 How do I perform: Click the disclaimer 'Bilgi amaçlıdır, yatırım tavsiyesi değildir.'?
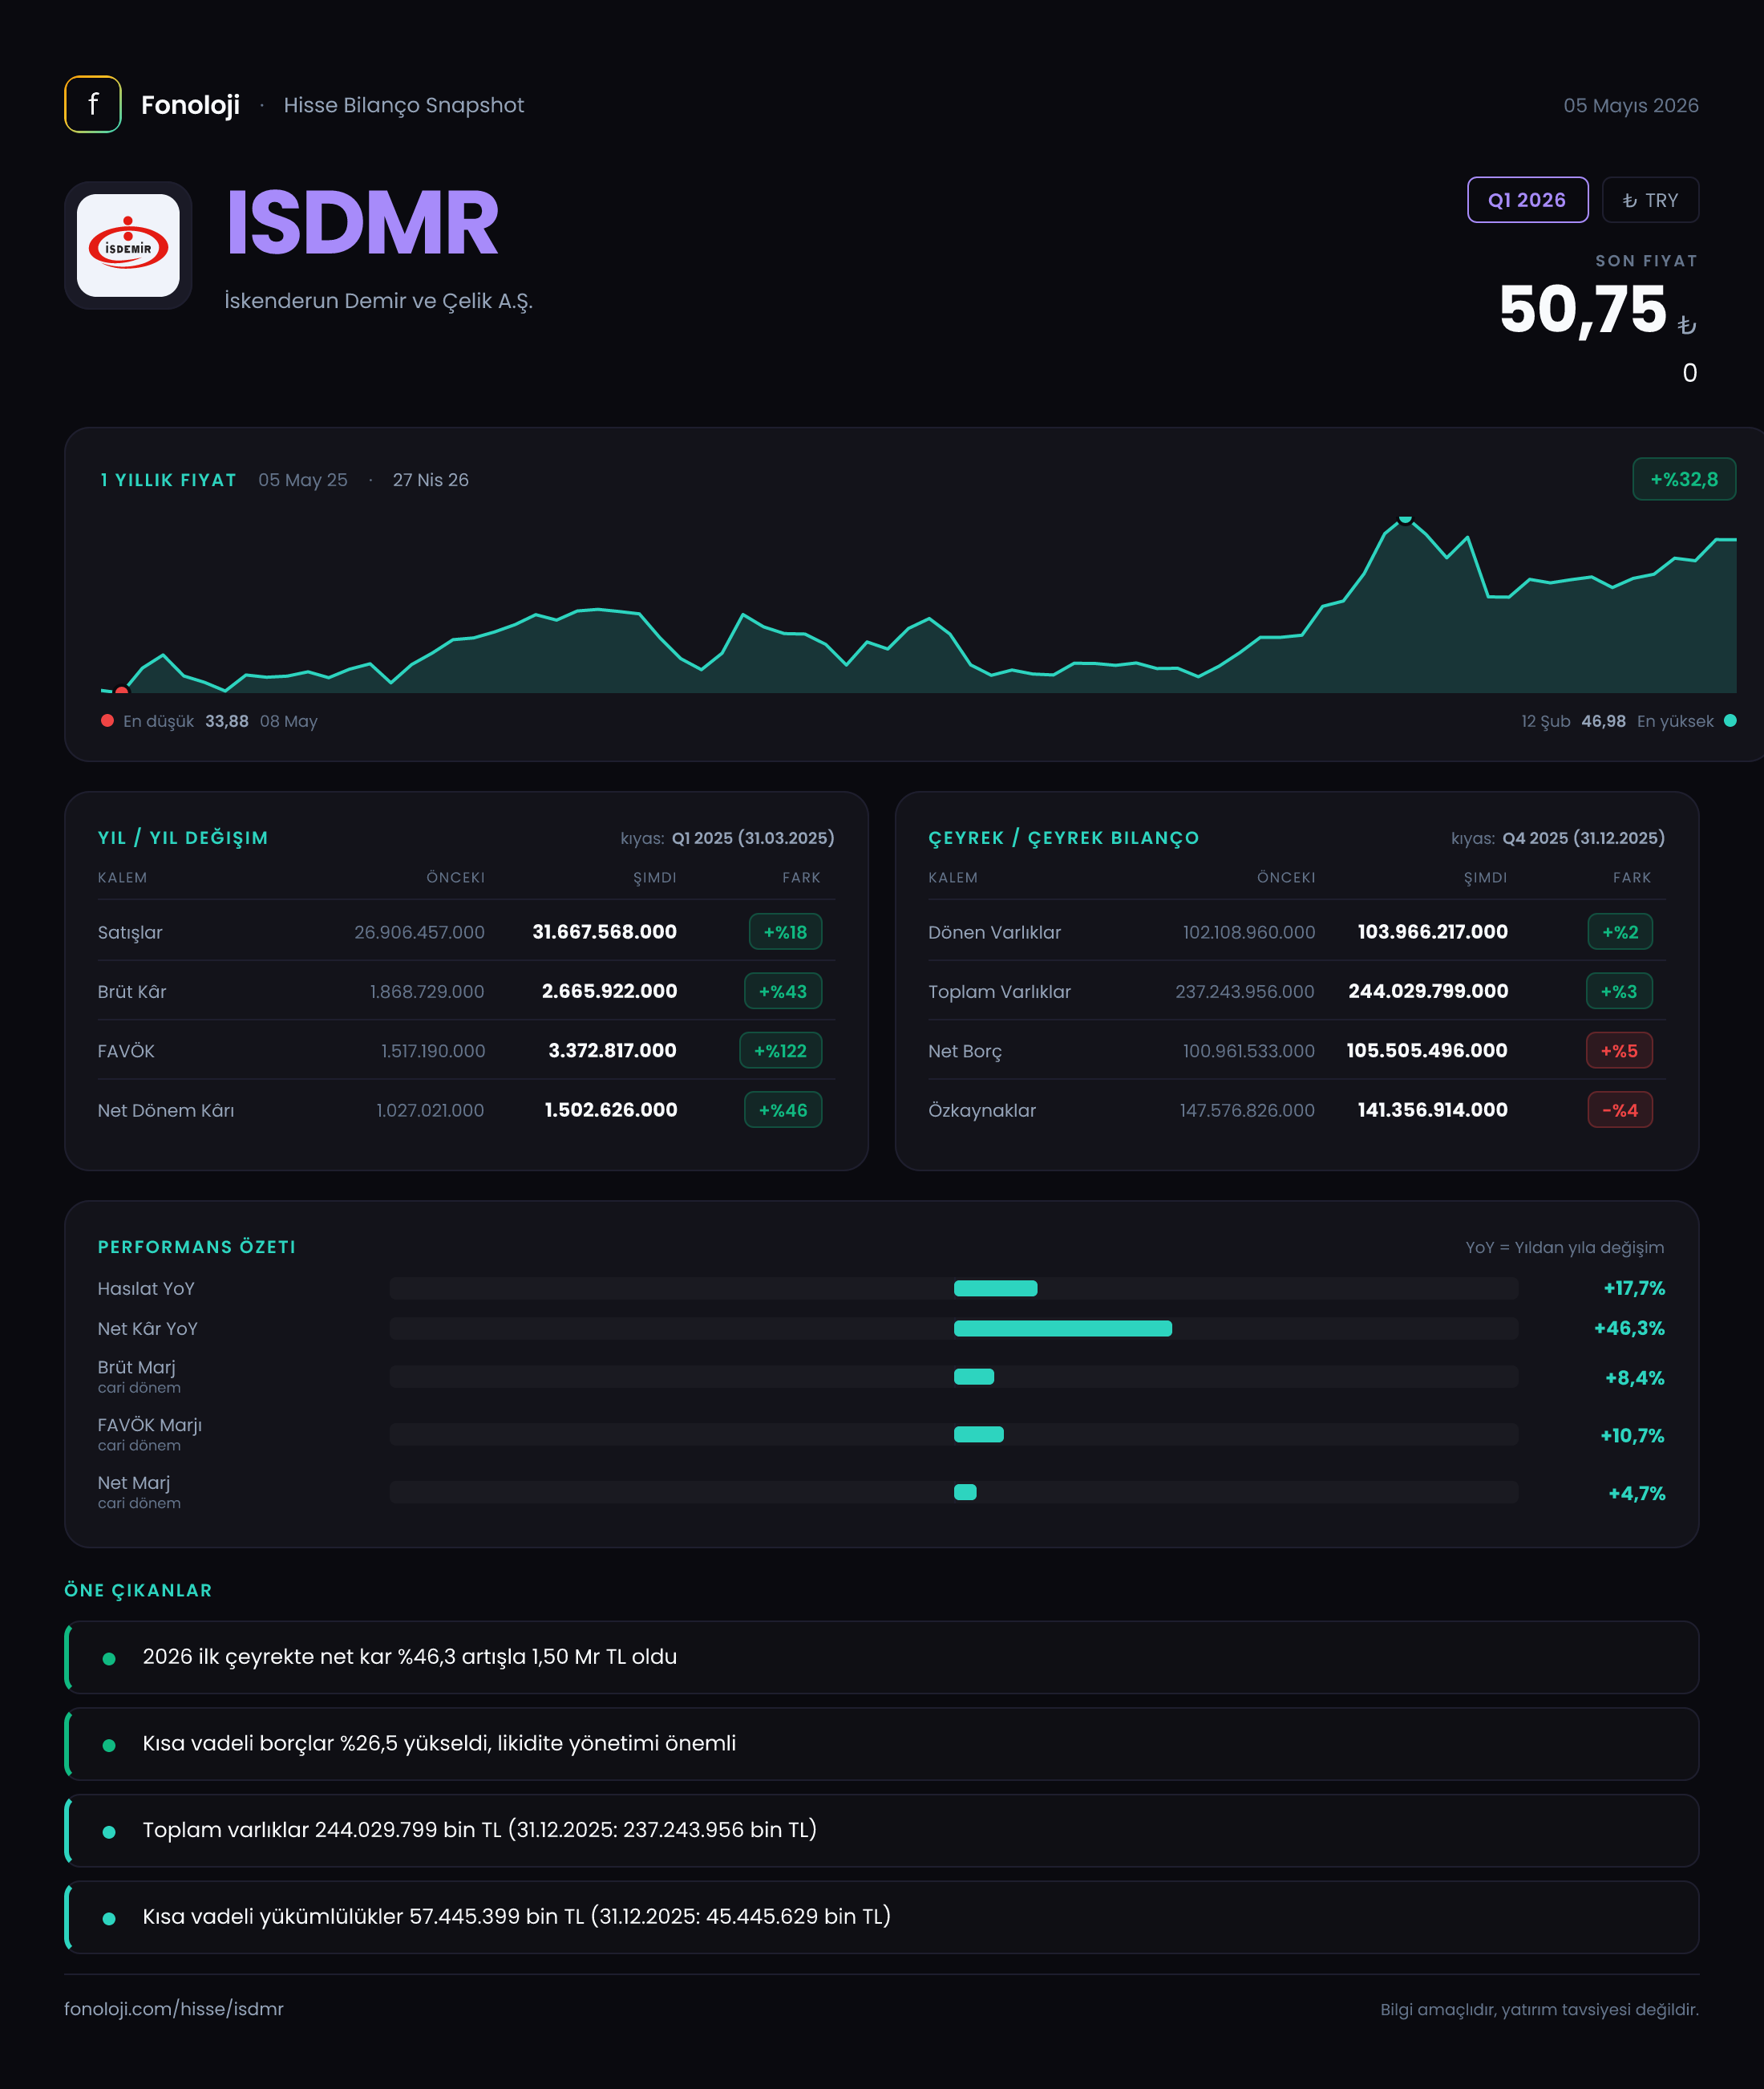1539,2009
